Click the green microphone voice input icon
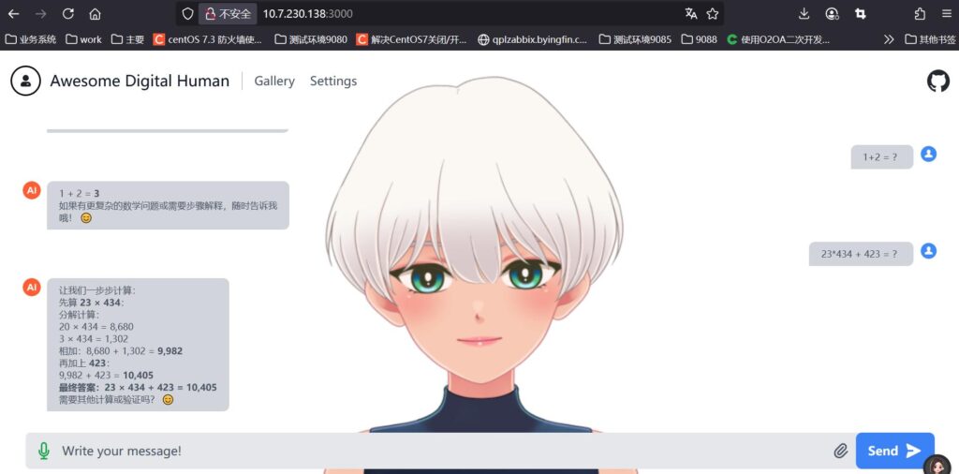Screen dimensions: 959x474 (x=43, y=451)
